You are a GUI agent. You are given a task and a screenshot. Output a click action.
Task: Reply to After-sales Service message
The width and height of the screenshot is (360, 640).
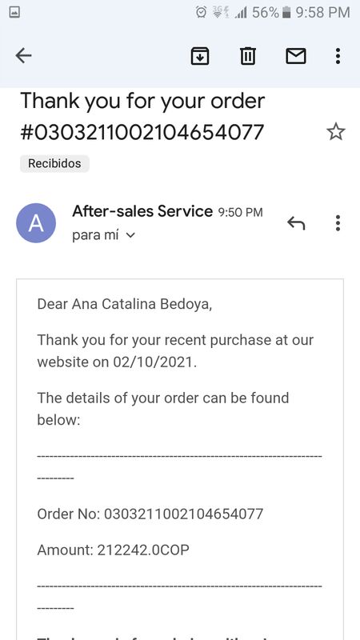pyautogui.click(x=296, y=223)
